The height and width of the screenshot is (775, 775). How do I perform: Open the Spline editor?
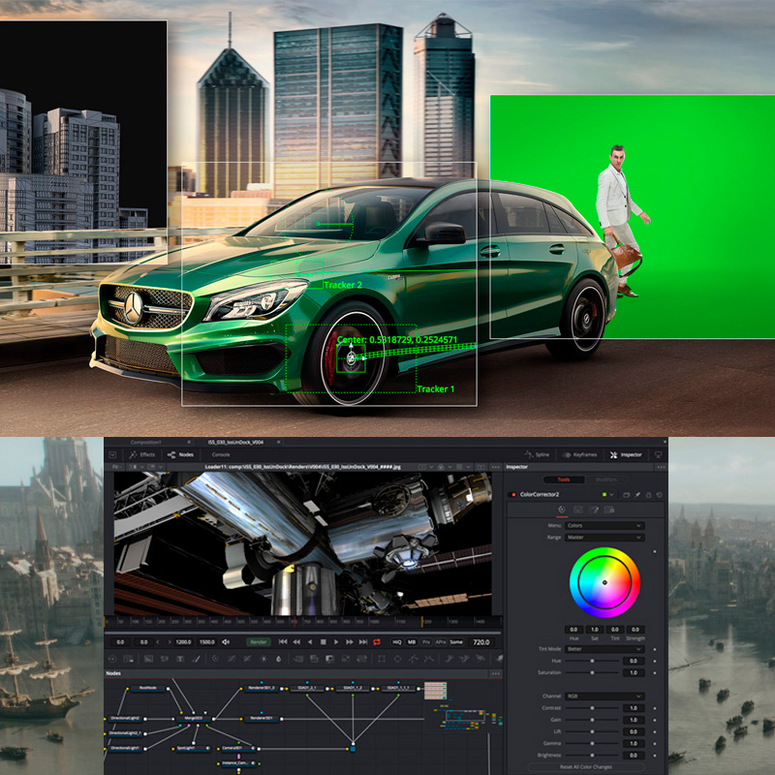540,453
